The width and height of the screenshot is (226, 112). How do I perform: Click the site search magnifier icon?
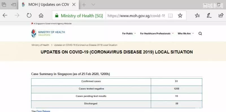coord(200,34)
